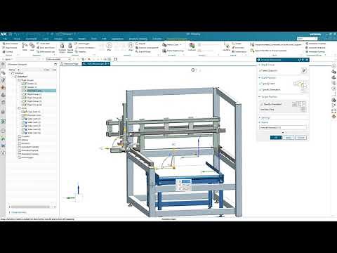Expand the Settings section of the dialog
337x253 pixels.
(260, 118)
